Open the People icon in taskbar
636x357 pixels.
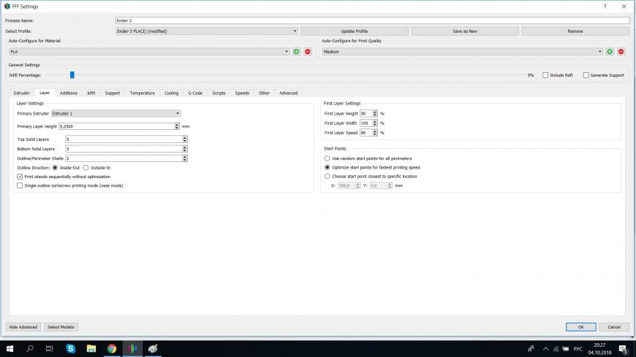[531, 349]
